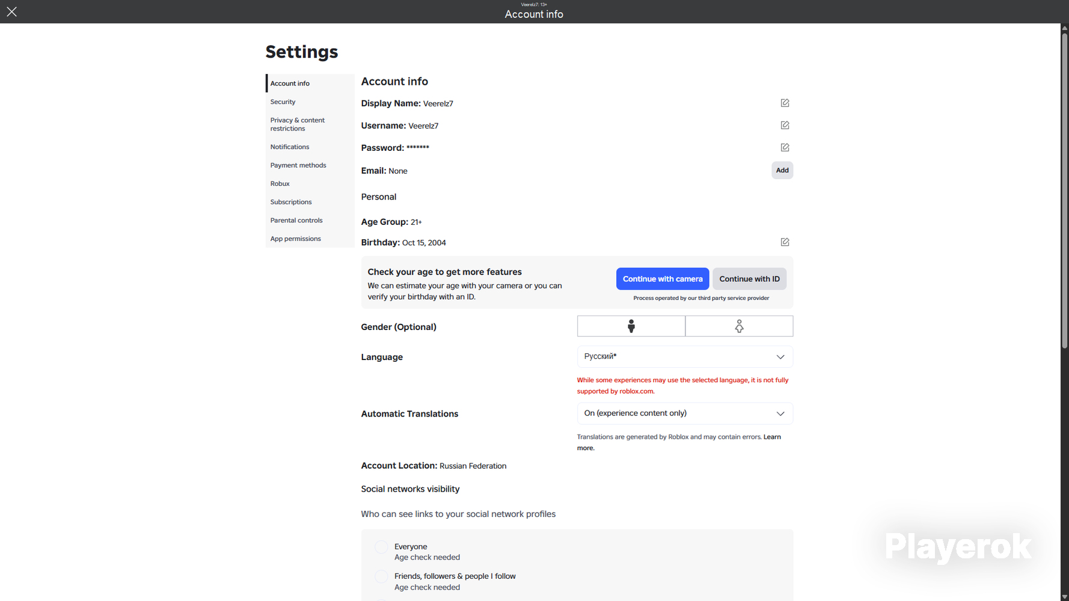Click Continue with camera button
Image resolution: width=1069 pixels, height=601 pixels.
(663, 279)
